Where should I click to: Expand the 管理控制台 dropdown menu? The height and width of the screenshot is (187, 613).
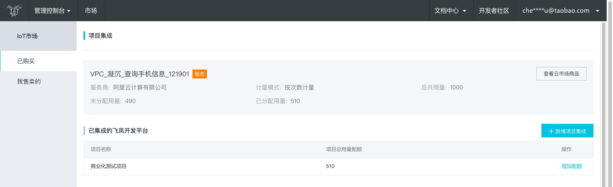52,11
